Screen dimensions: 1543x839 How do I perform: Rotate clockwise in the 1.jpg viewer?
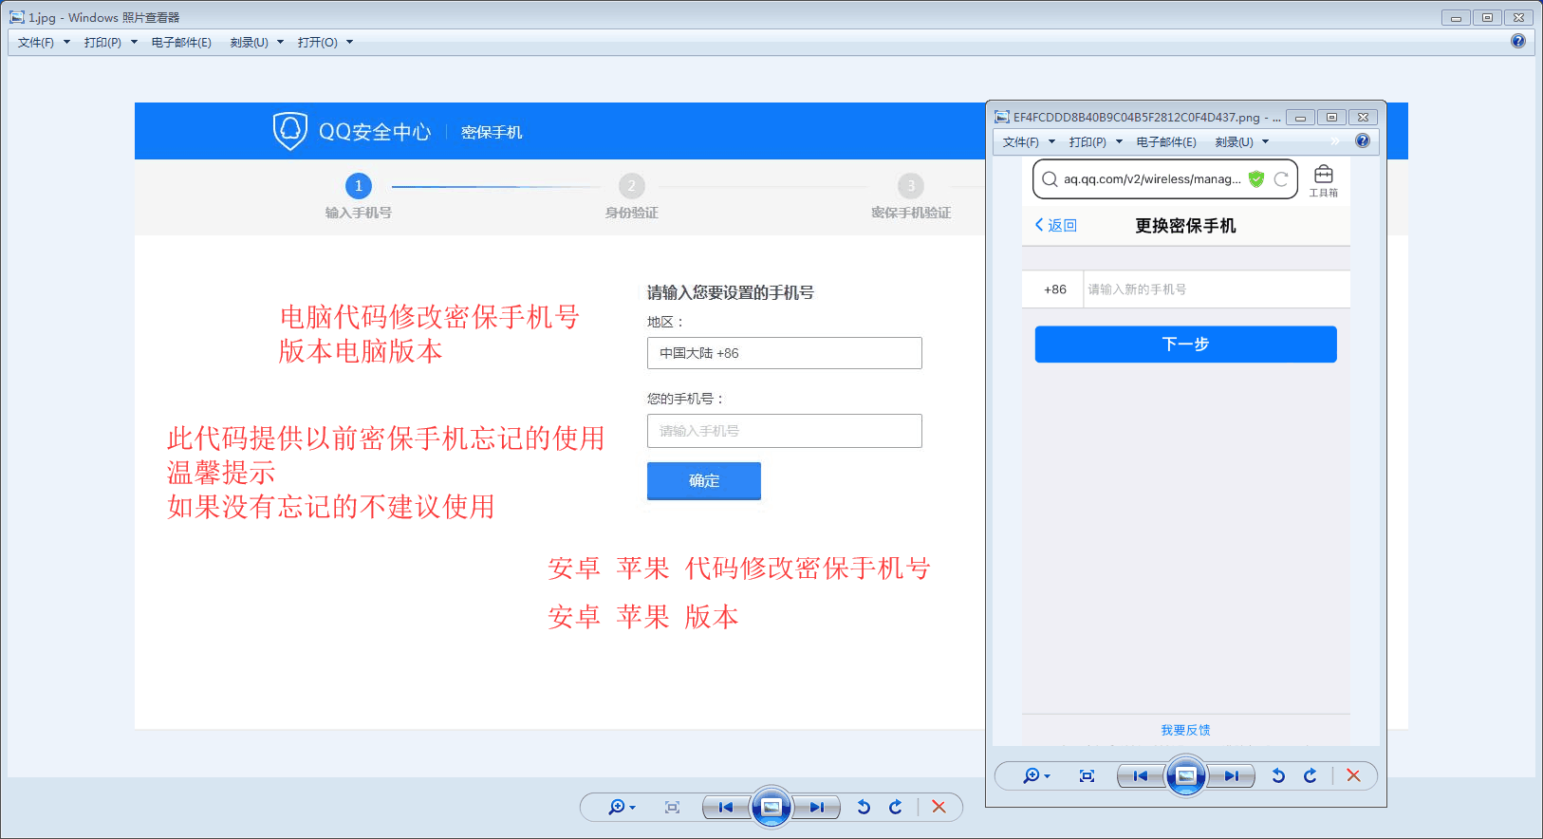pyautogui.click(x=896, y=808)
